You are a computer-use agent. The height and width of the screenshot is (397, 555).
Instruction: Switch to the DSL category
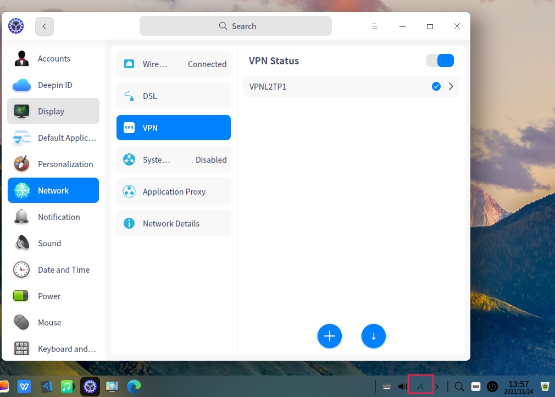174,96
